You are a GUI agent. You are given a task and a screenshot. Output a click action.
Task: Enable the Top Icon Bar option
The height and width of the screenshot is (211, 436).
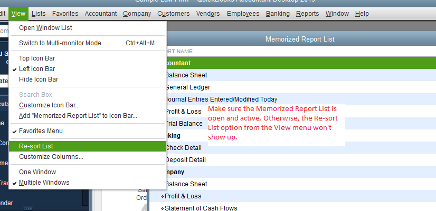88,58
